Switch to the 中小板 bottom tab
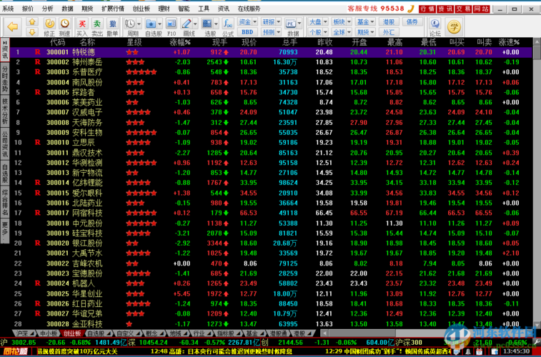 click(48, 333)
